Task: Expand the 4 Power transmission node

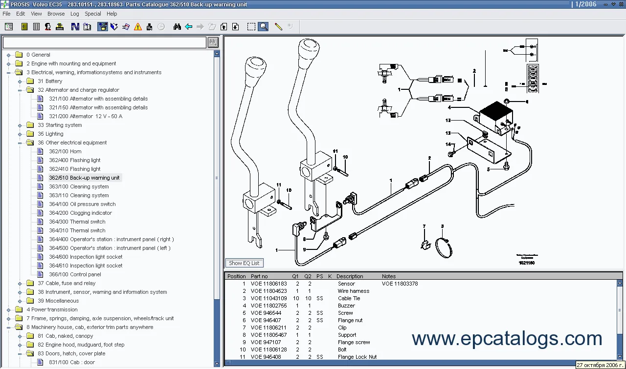Action: [8, 309]
